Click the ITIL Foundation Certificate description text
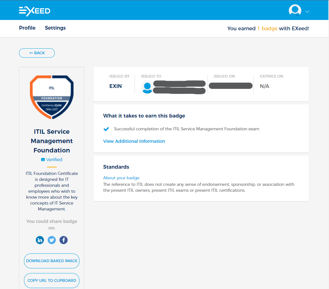The height and width of the screenshot is (289, 329). (x=52, y=191)
